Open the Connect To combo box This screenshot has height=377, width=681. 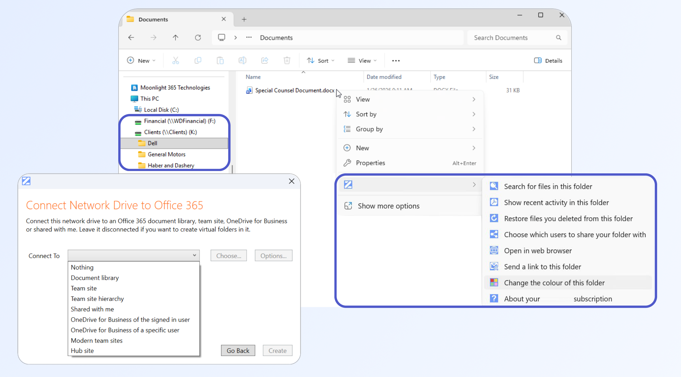134,256
